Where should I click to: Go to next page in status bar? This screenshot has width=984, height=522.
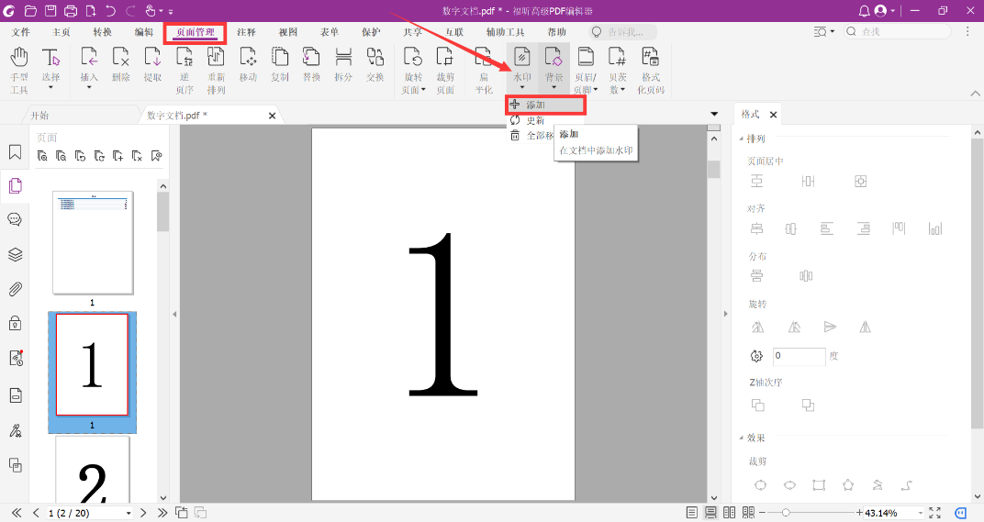(143, 513)
